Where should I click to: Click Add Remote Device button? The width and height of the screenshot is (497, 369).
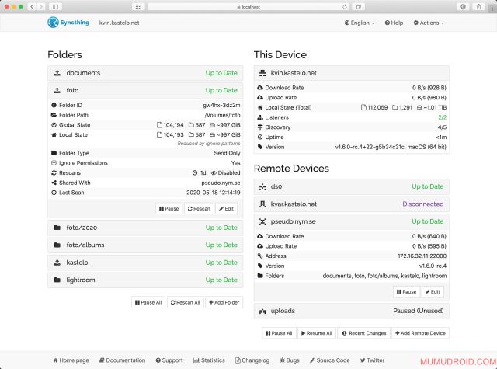(x=420, y=333)
